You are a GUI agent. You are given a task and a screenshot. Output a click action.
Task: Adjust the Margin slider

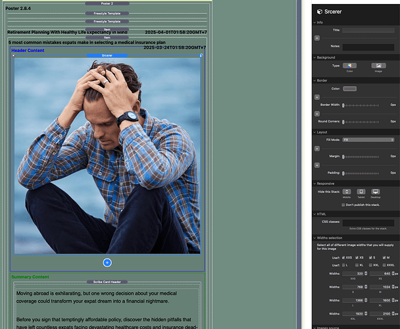(361, 157)
